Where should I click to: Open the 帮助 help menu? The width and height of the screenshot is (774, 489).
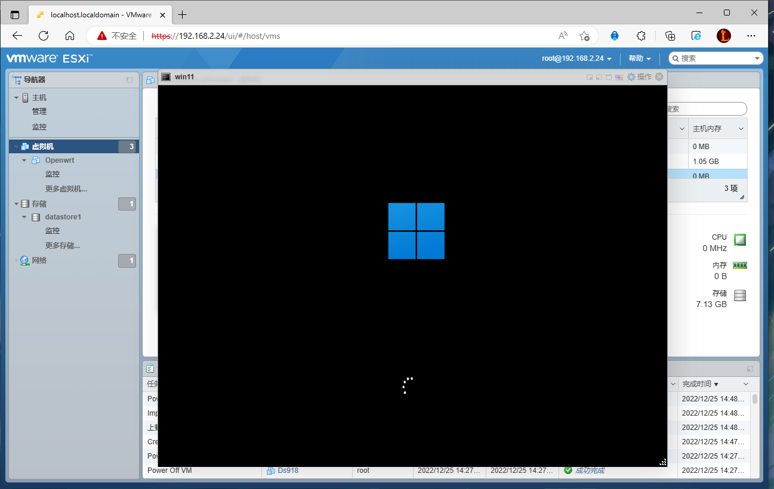639,58
